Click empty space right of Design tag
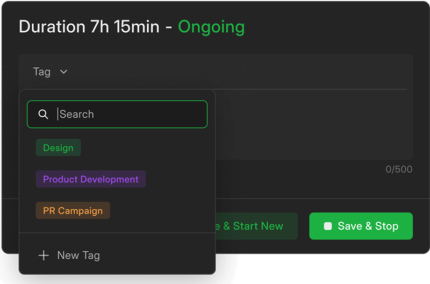This screenshot has width=430, height=284. click(150, 148)
